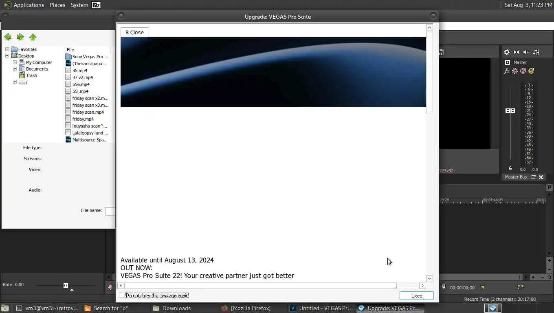Click the microphone record icon by rate slider

click(110, 287)
